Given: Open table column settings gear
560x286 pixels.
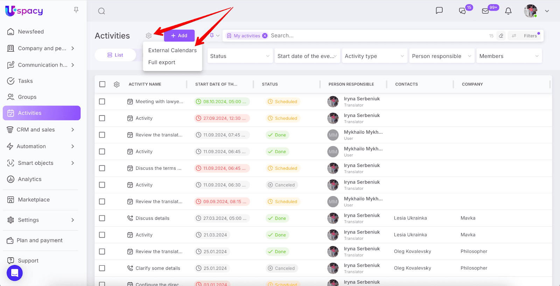Looking at the screenshot, I should click(117, 84).
